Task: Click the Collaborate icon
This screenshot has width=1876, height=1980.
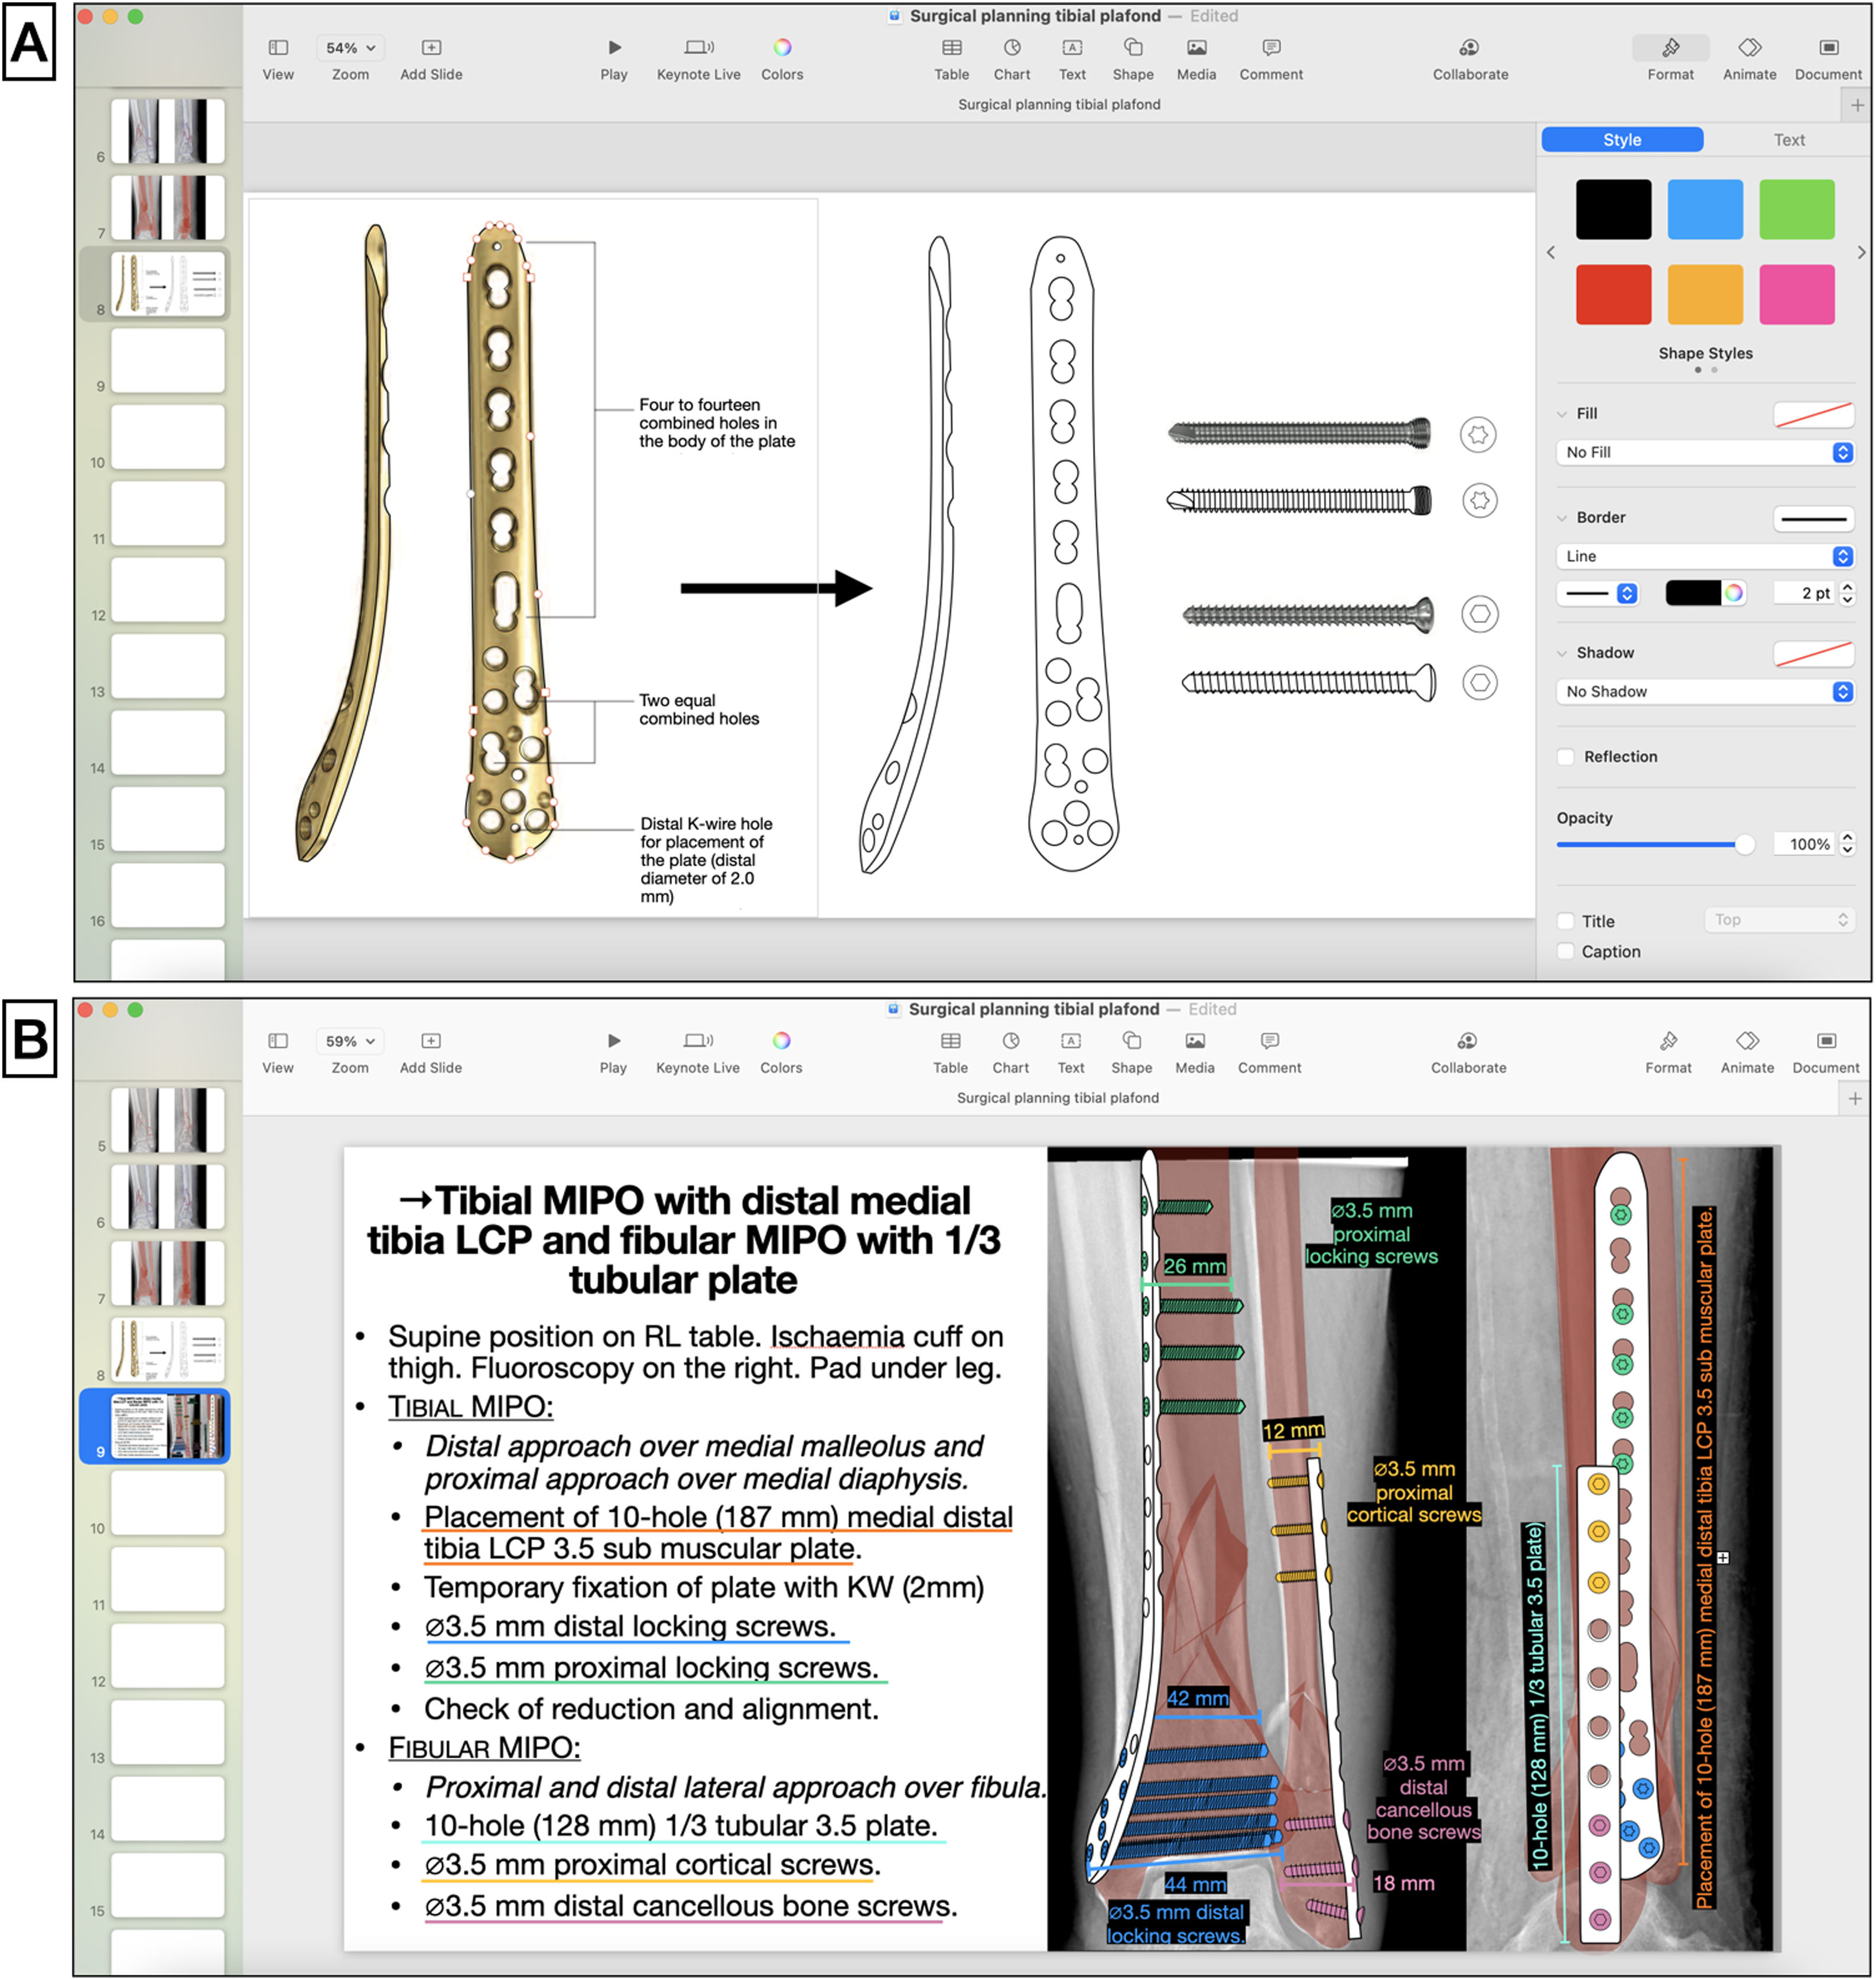Action: 1469,47
